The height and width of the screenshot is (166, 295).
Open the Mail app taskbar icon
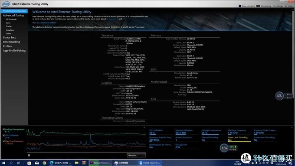click(37, 163)
